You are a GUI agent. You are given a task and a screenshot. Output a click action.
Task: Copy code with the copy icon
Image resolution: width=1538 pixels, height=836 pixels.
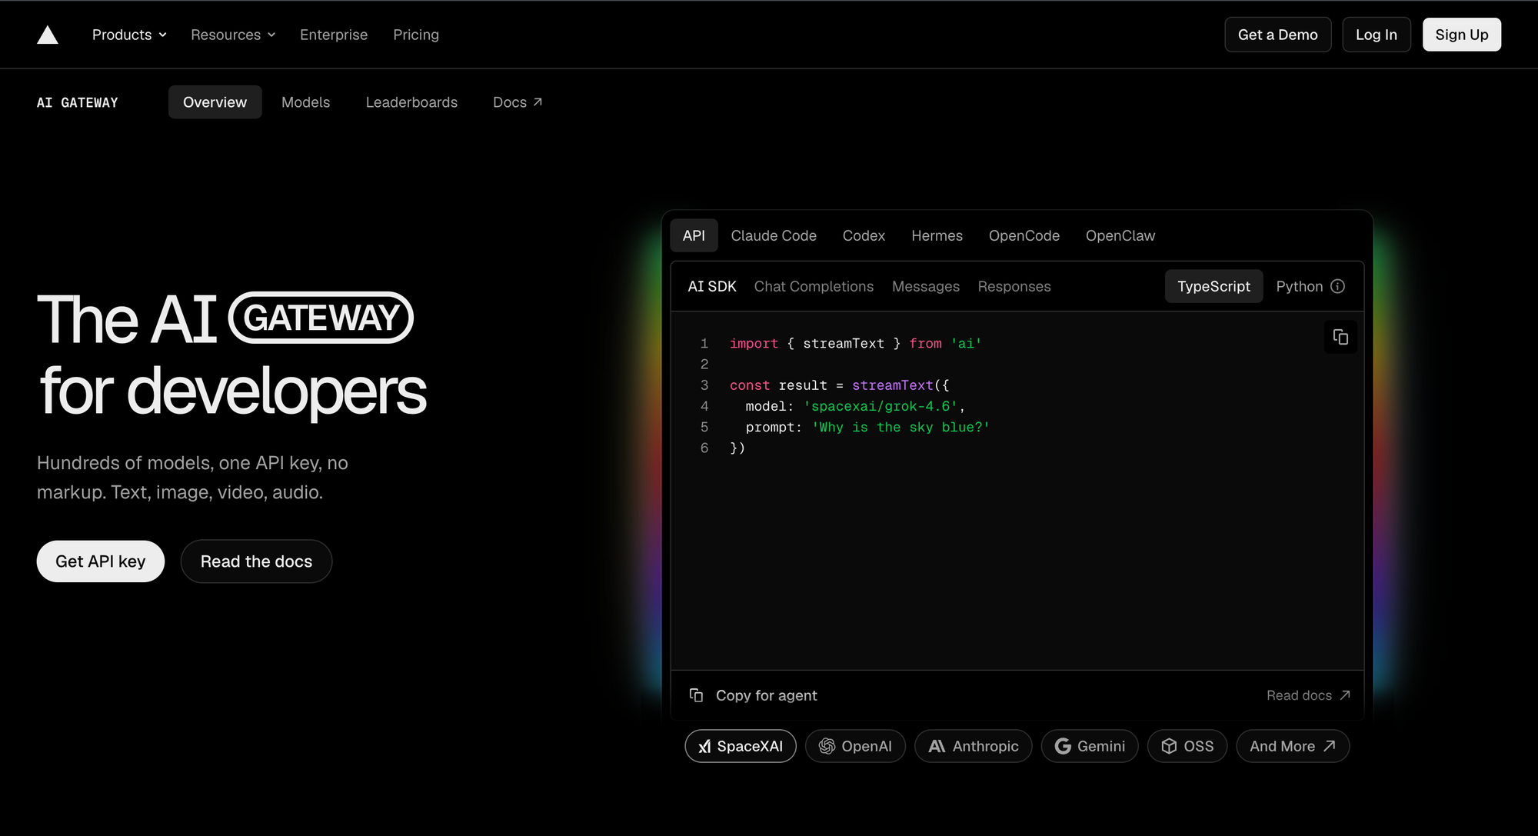tap(1340, 337)
